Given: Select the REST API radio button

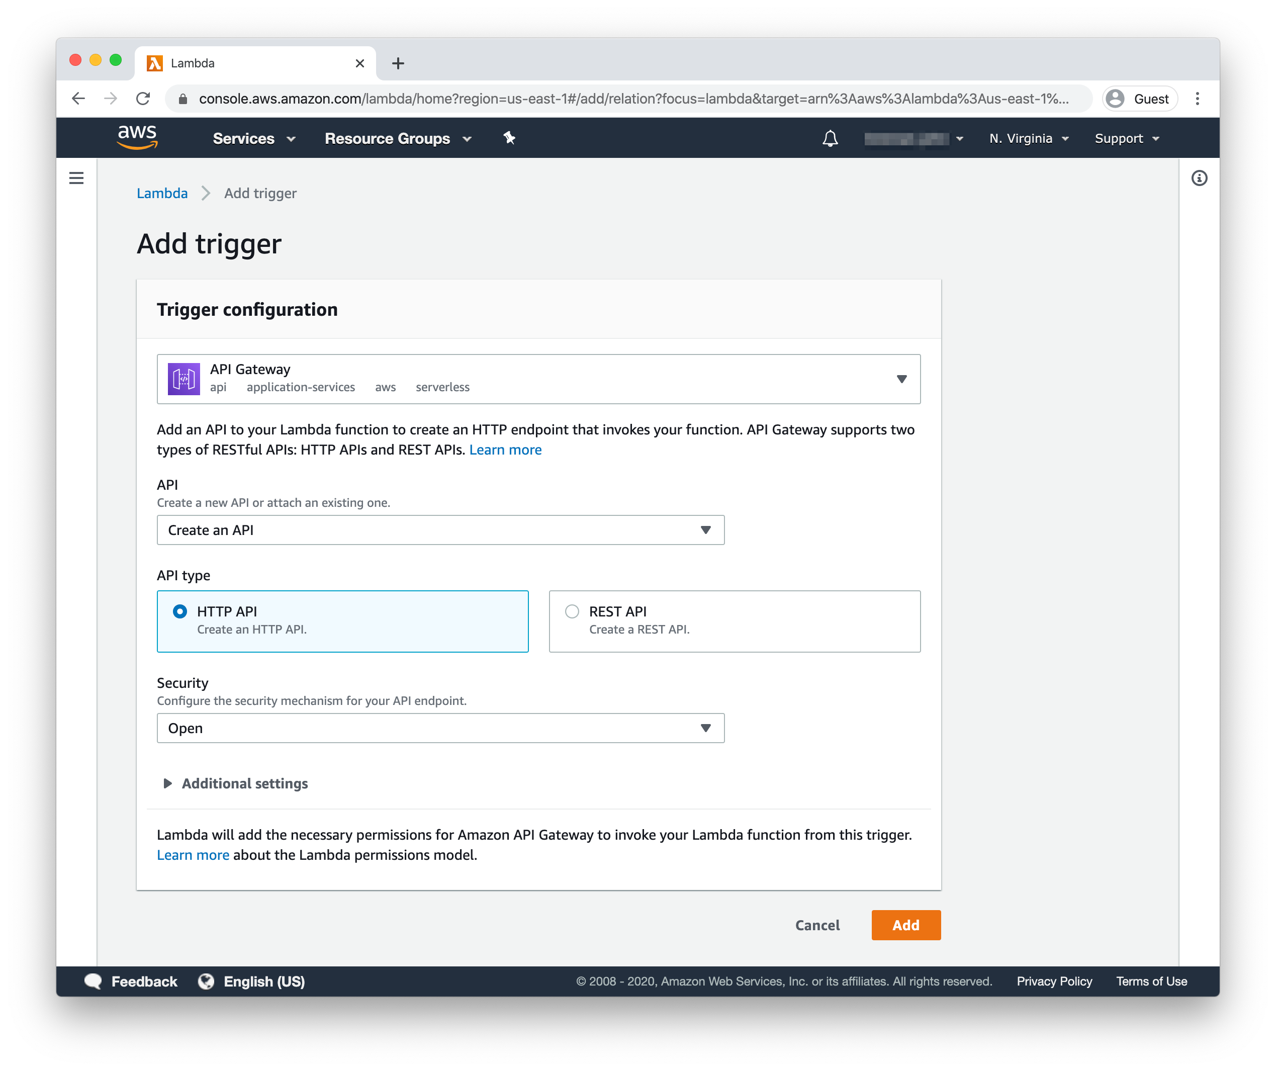Looking at the screenshot, I should (573, 611).
